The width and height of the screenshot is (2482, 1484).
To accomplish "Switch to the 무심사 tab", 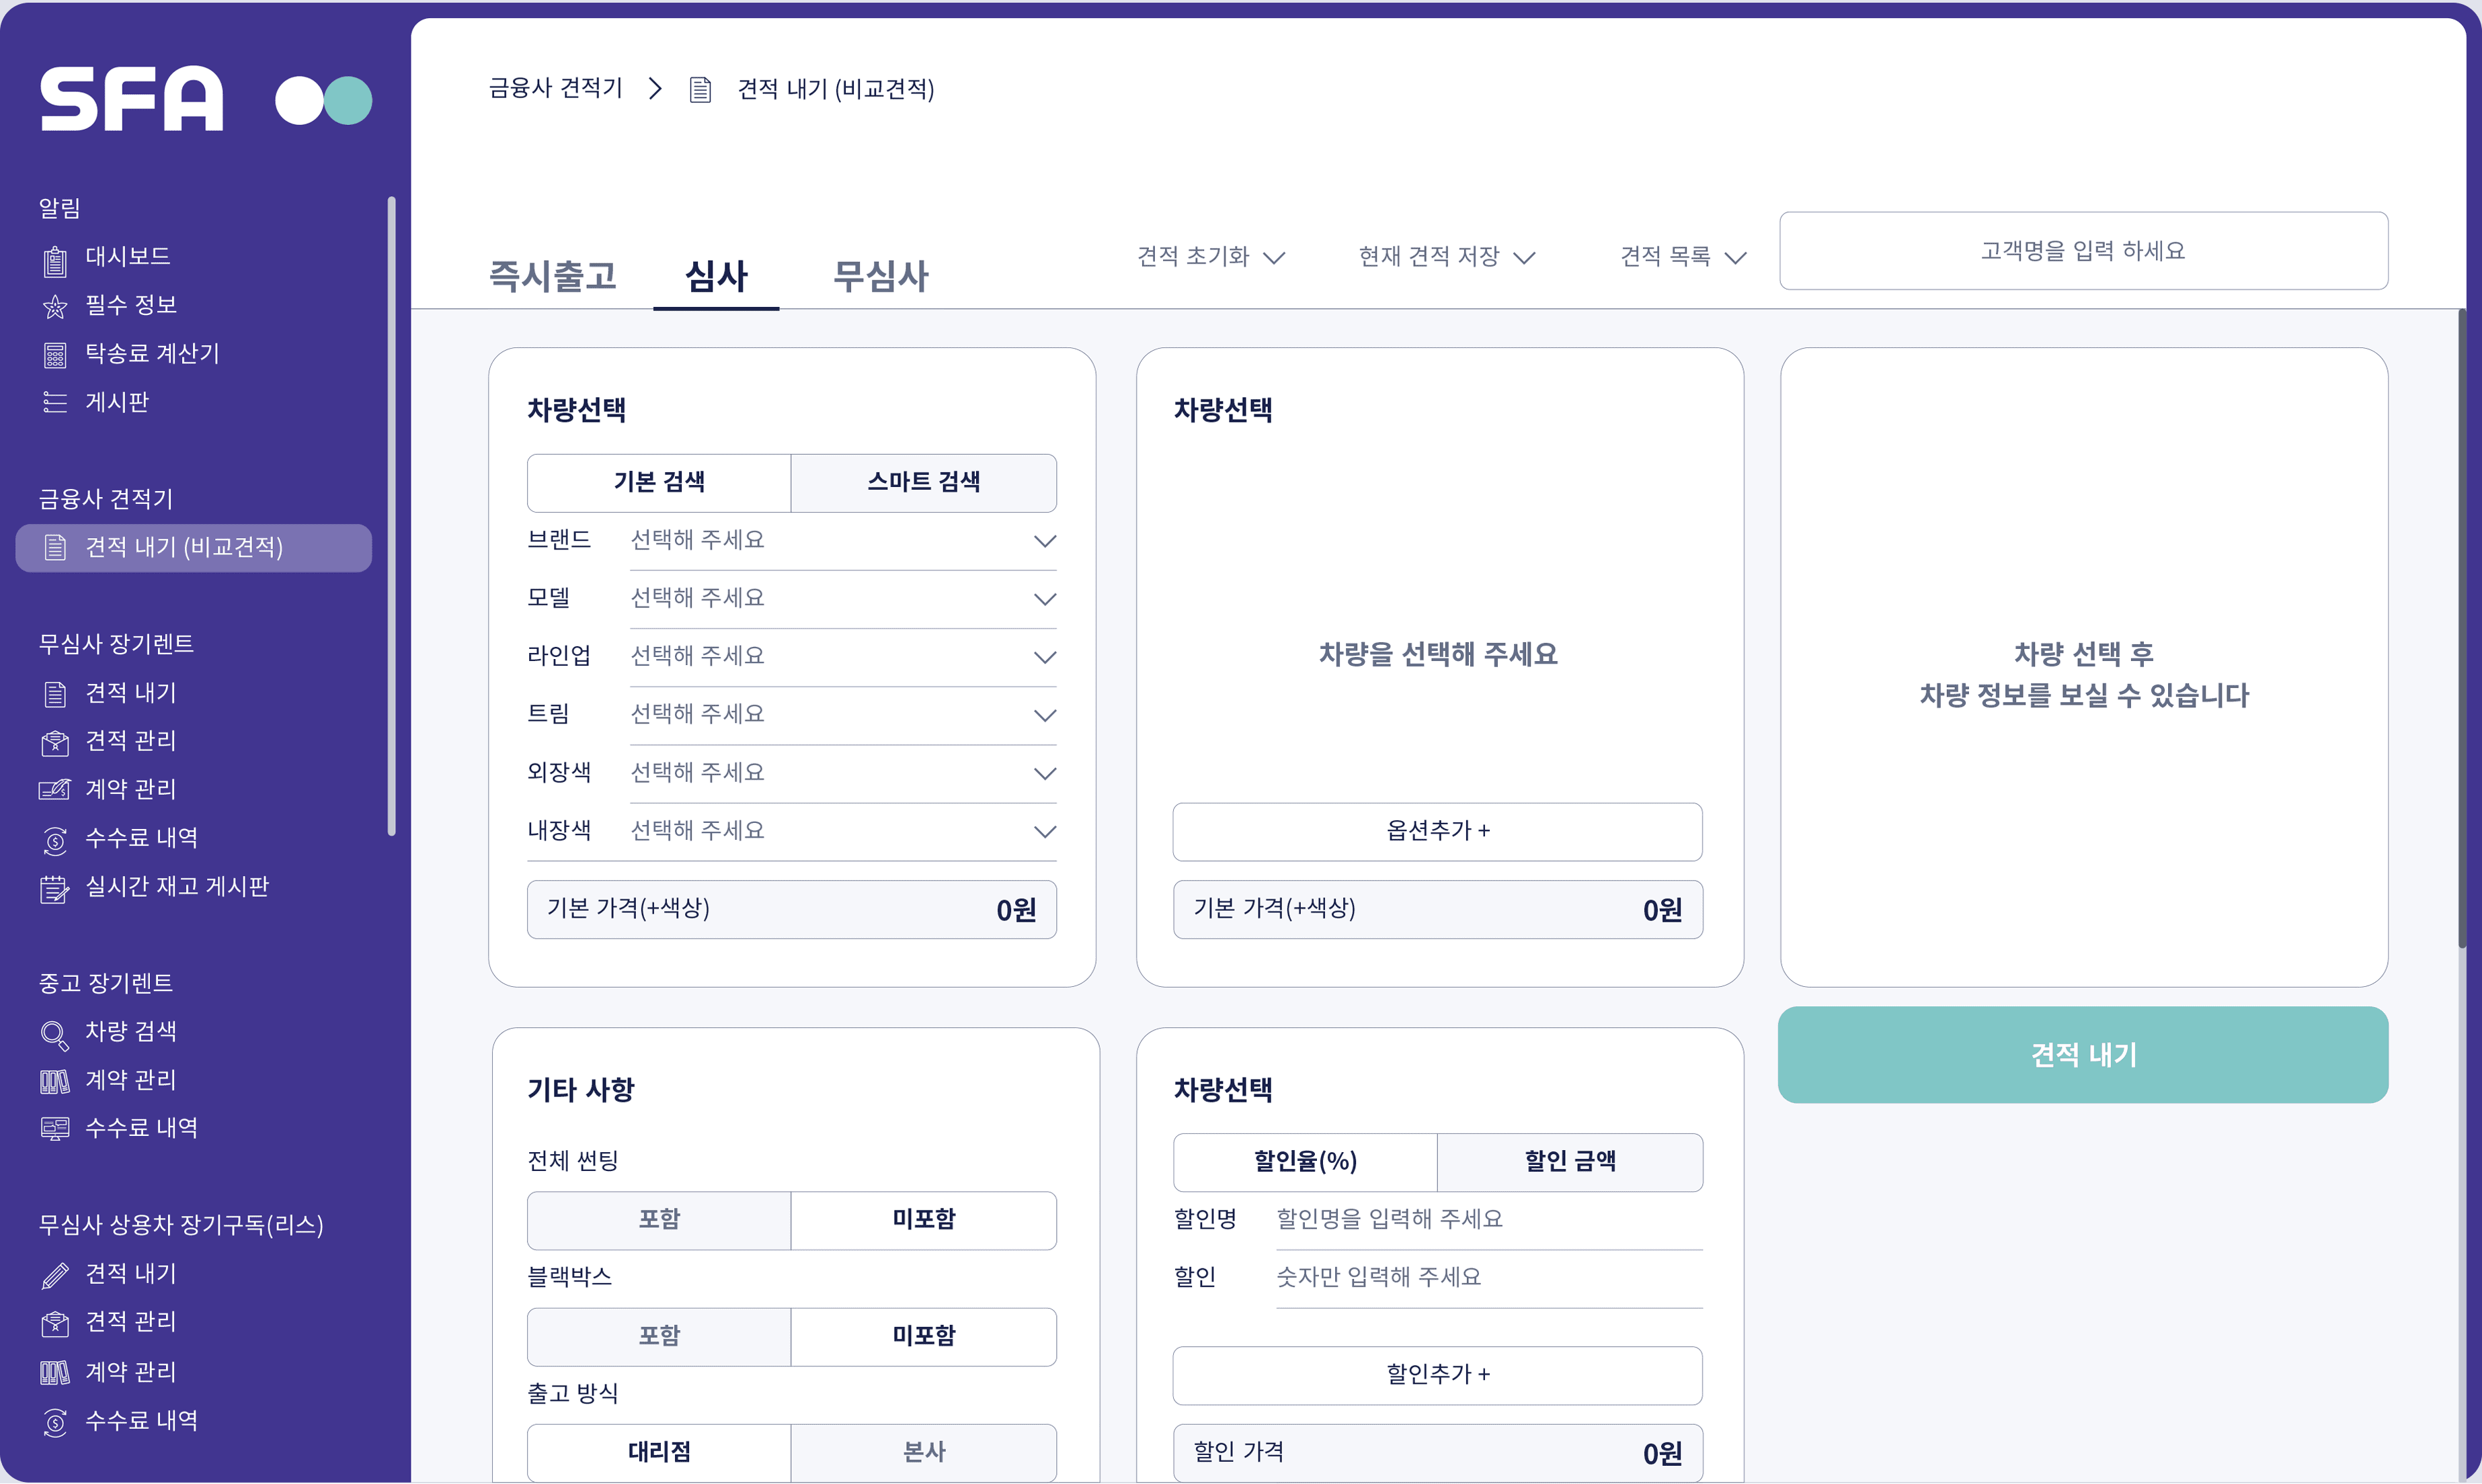I will [x=881, y=276].
